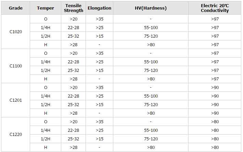Select the 22-28 tensile strength for C1201
The image size is (243, 152).
click(74, 96)
